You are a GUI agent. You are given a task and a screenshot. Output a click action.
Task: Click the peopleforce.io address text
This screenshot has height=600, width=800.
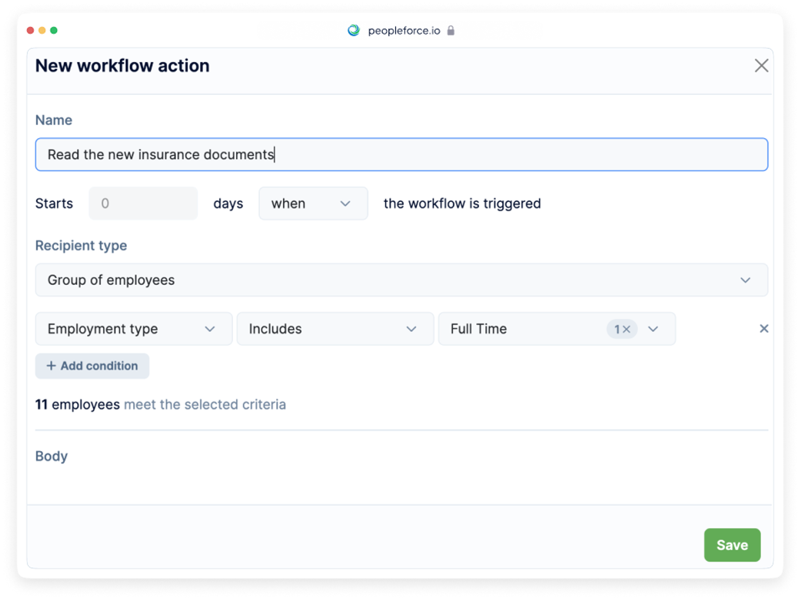click(404, 31)
